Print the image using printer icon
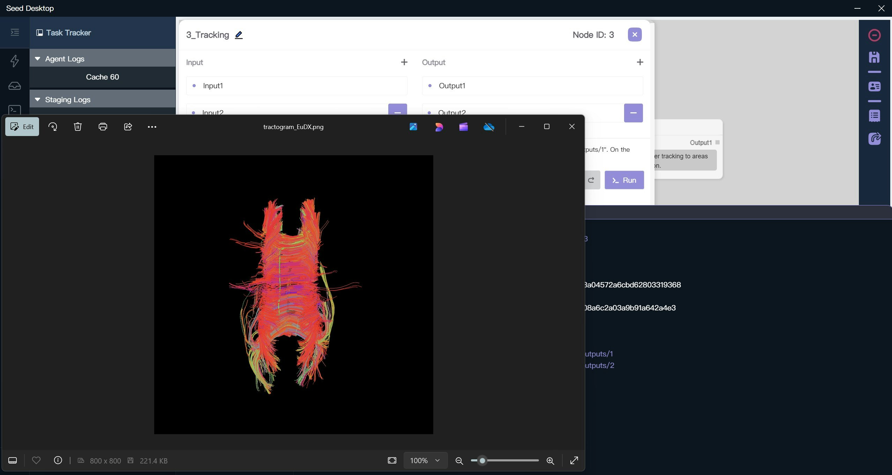892x475 pixels. pos(103,127)
